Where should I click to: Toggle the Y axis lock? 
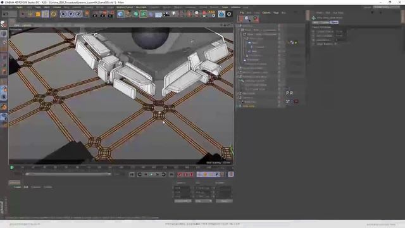(x=71, y=14)
